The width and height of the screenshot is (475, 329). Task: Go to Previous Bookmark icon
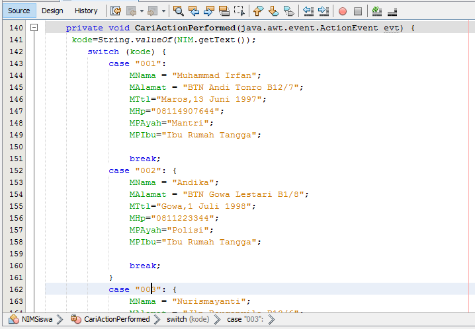pyautogui.click(x=258, y=11)
